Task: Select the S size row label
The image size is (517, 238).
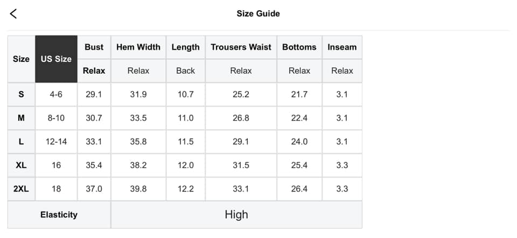Action: point(21,94)
